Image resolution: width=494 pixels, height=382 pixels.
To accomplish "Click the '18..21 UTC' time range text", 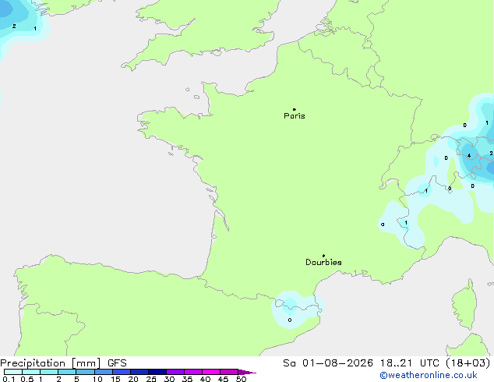I will (x=410, y=363).
